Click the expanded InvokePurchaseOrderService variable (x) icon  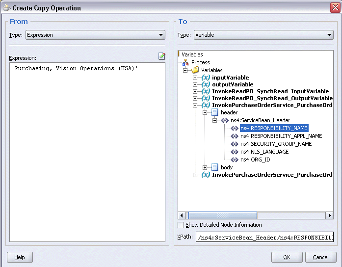(206, 105)
